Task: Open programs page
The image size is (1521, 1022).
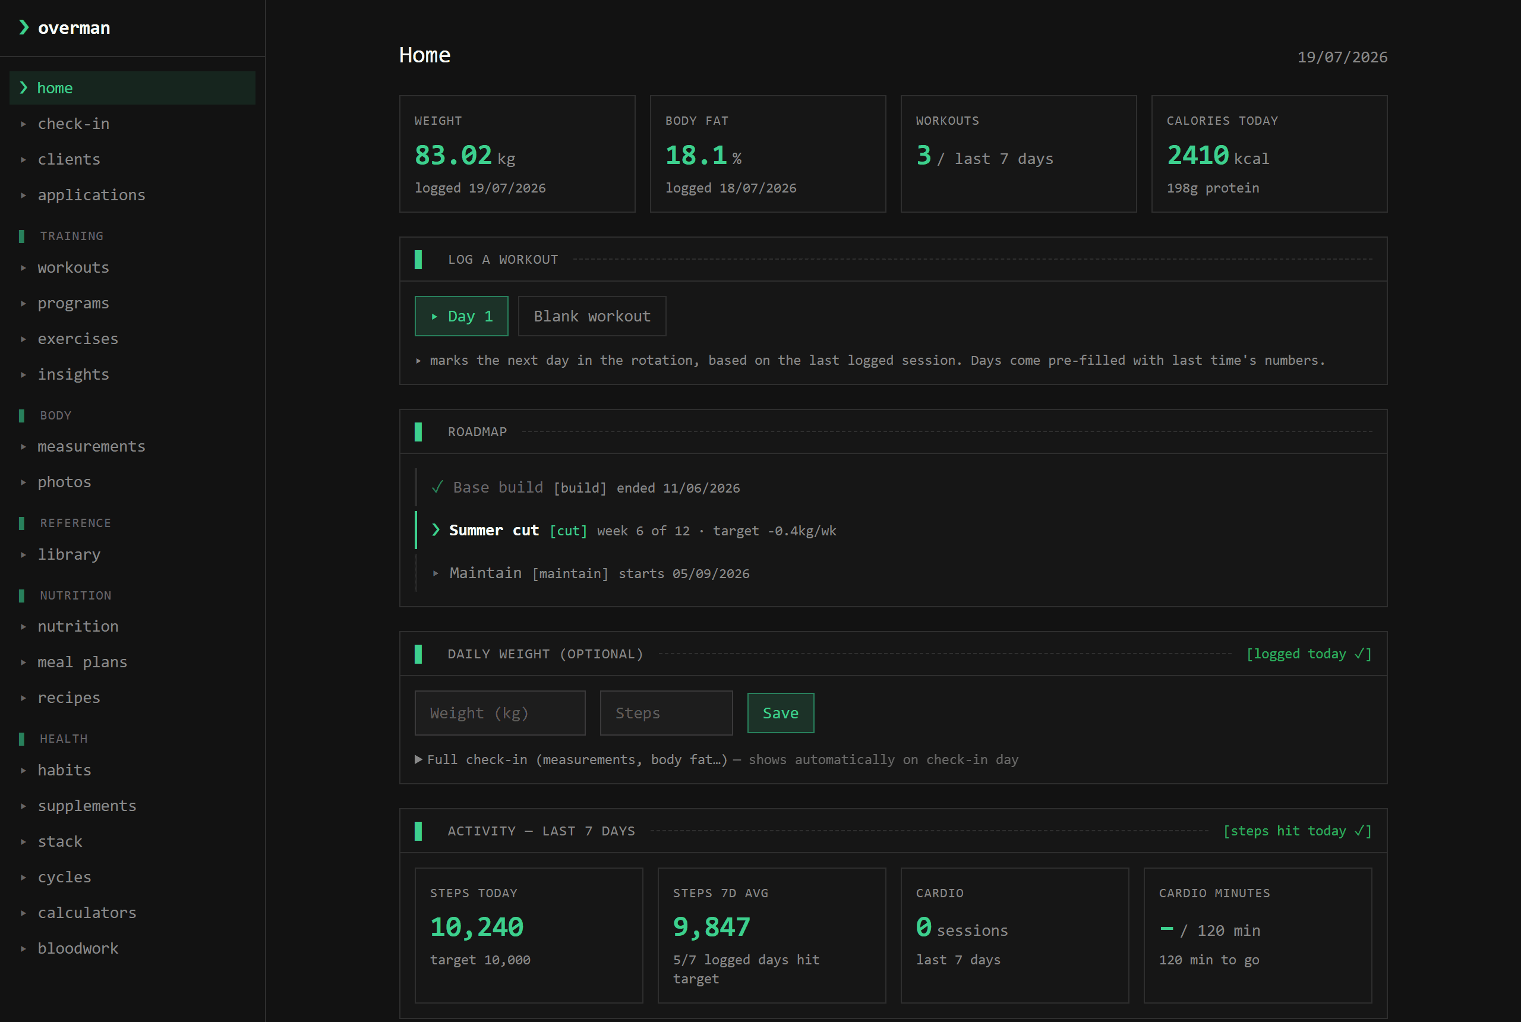Action: pyautogui.click(x=132, y=304)
